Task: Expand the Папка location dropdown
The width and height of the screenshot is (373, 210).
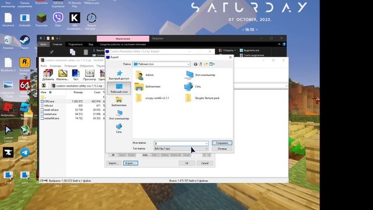Action: tap(188, 64)
